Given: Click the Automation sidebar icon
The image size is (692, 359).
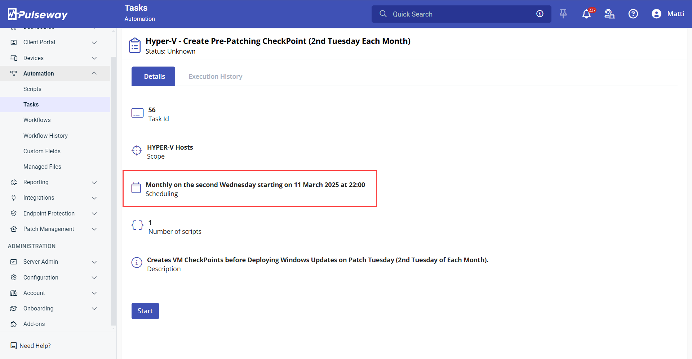Looking at the screenshot, I should (x=14, y=73).
